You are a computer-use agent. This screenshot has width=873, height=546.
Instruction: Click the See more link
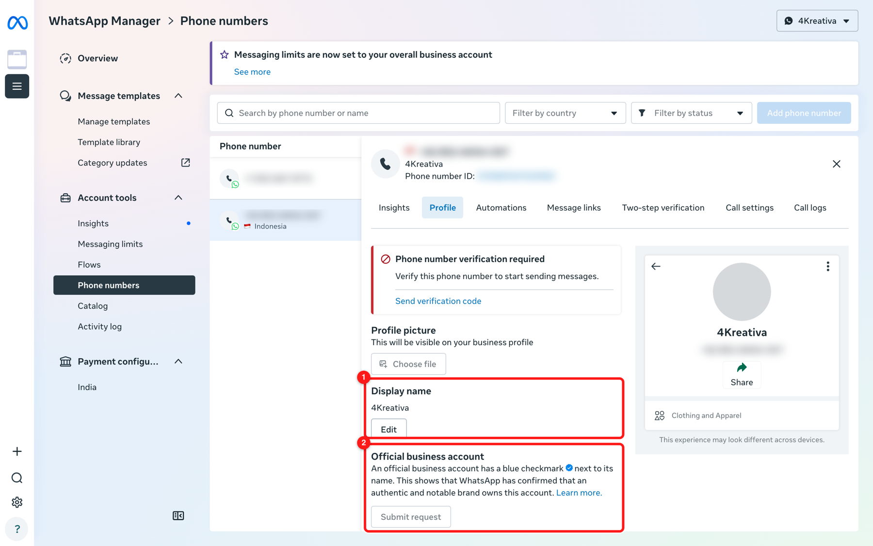coord(252,72)
